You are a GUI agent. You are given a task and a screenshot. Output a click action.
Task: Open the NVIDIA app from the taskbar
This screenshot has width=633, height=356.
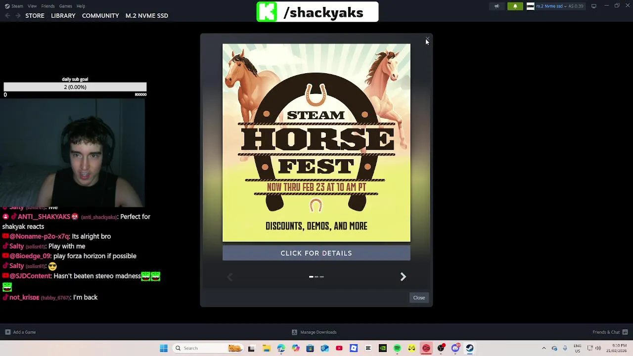(383, 348)
